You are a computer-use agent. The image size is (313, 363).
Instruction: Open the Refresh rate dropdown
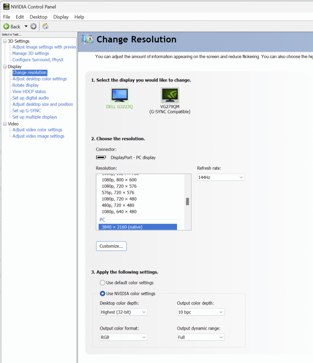221,177
